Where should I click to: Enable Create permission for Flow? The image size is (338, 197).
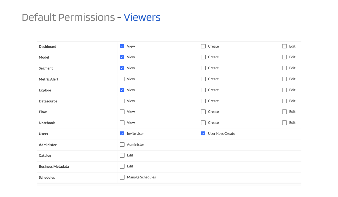point(203,111)
